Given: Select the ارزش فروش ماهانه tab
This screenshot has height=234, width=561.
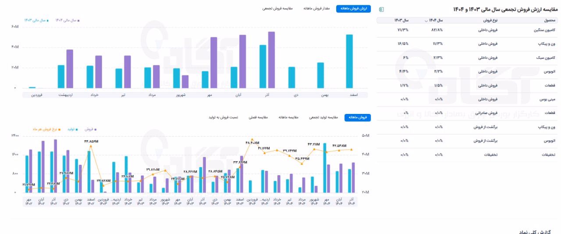Looking at the screenshot, I should [353, 9].
